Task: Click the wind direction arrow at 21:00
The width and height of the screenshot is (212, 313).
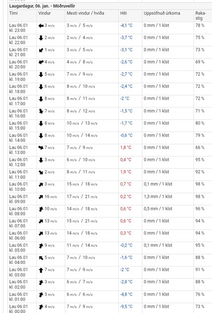Action: 41,50
